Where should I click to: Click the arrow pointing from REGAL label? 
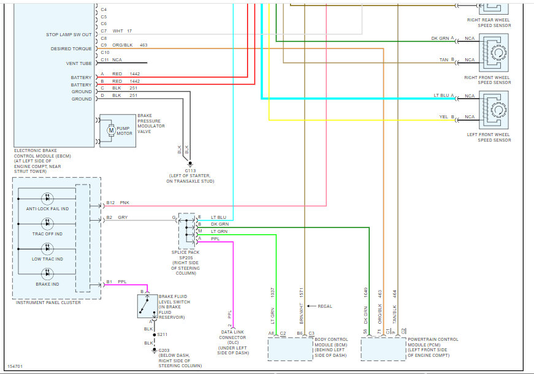(311, 306)
